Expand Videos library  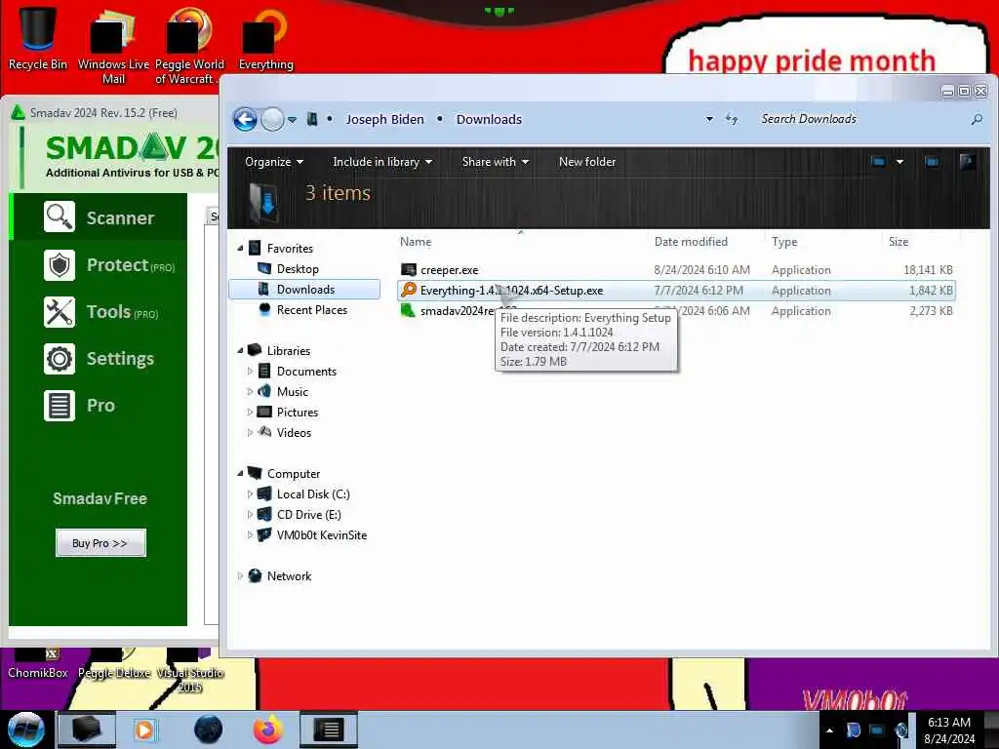click(250, 432)
